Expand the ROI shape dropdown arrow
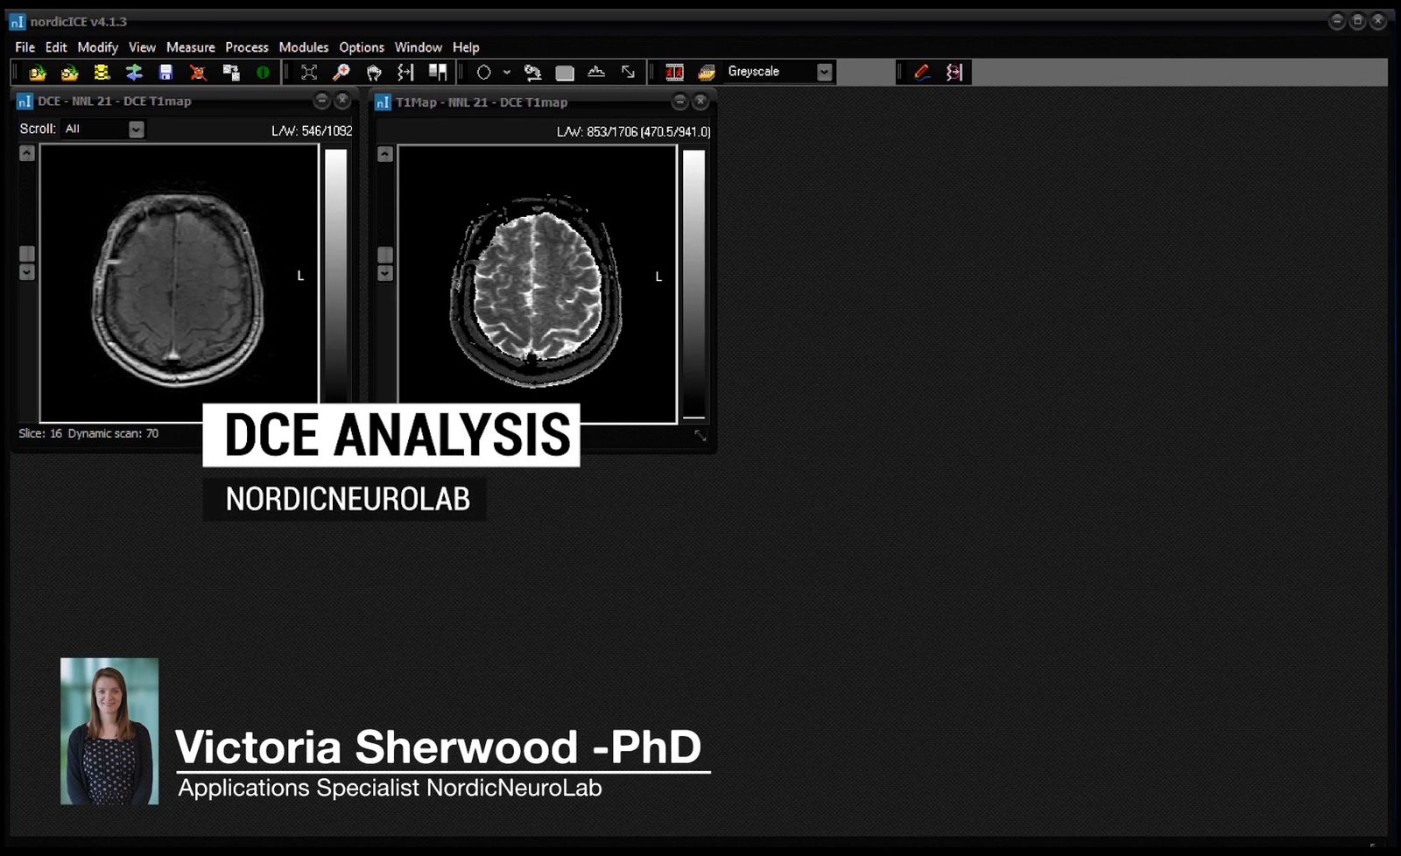The height and width of the screenshot is (856, 1401). coord(506,73)
